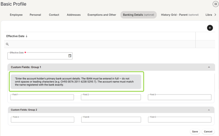Sort by the Effective Date arrow icon

(27, 36)
